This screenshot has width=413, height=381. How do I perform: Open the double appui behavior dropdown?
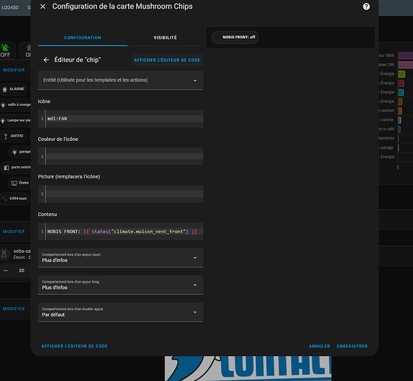[x=120, y=312]
